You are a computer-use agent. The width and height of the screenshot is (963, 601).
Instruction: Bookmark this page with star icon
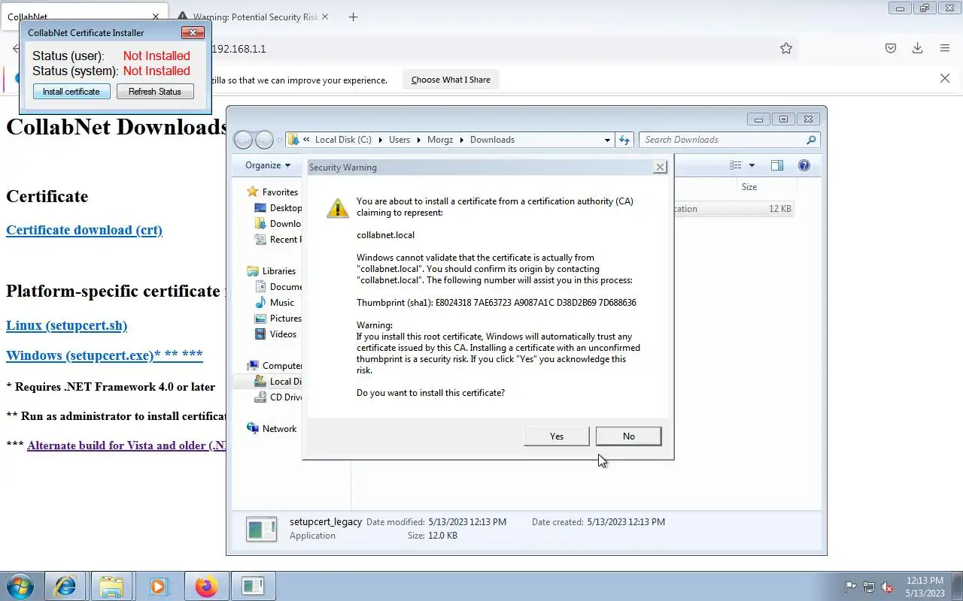click(x=786, y=49)
